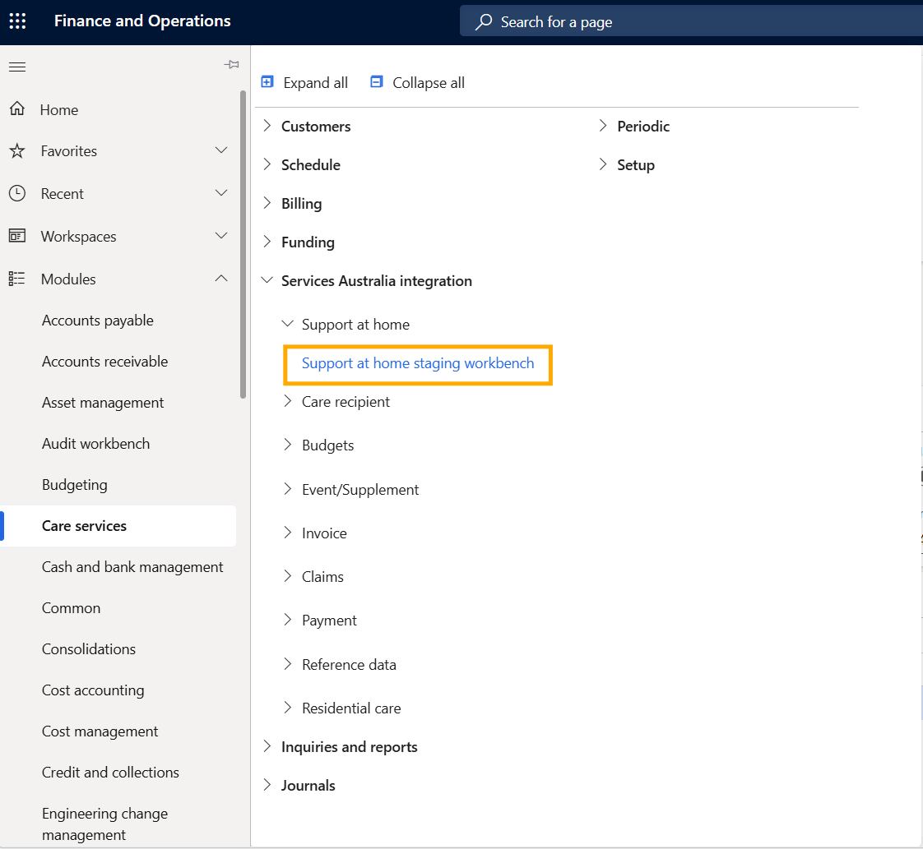Viewport: 923px width, 849px height.
Task: Click the Expand all button label
Action: pos(316,83)
